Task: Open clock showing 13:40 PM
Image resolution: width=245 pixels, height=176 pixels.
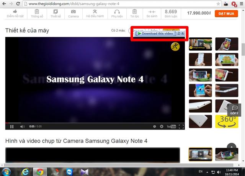Action: pyautogui.click(x=232, y=172)
